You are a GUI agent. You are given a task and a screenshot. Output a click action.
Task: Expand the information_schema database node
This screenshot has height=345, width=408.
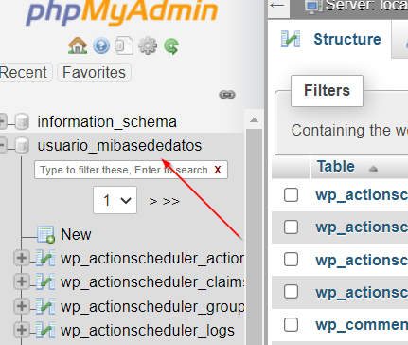click(3, 121)
